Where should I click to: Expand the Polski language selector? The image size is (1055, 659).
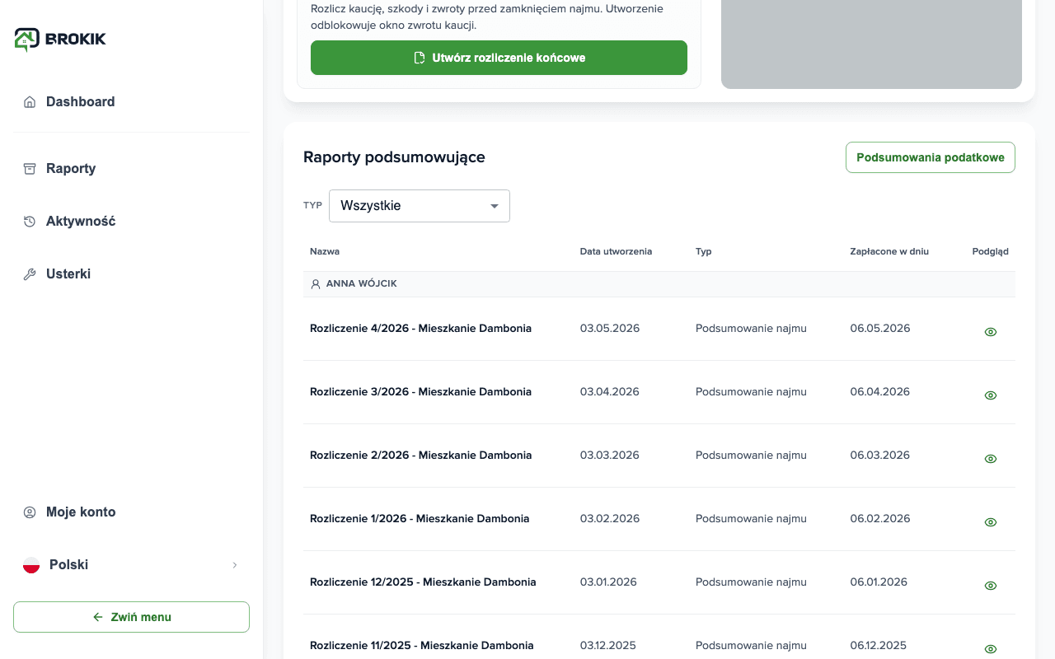(x=131, y=565)
